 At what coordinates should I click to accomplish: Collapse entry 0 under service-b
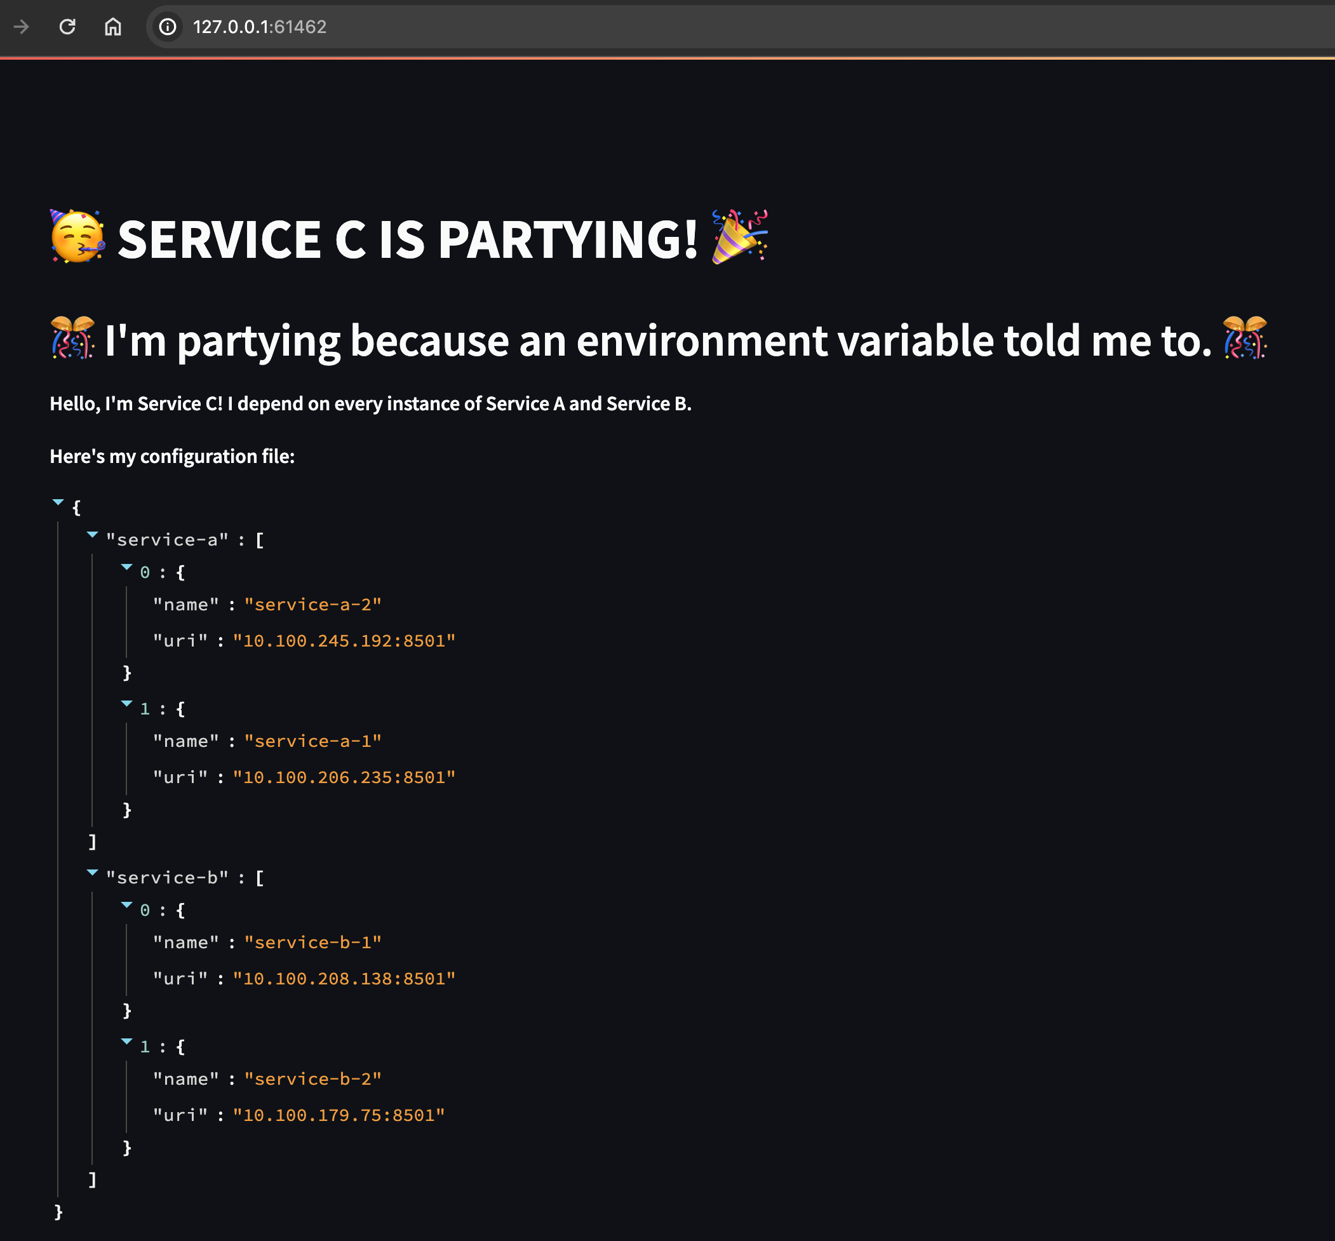pyautogui.click(x=126, y=906)
